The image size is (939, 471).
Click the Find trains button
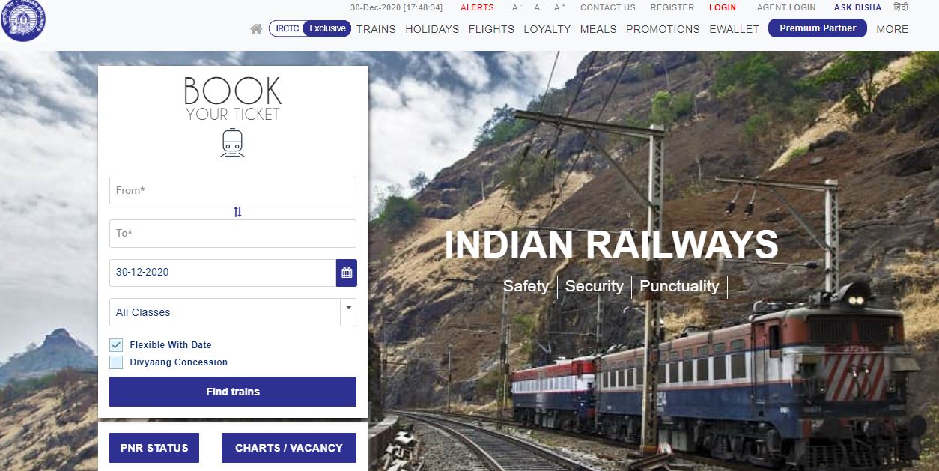(233, 392)
